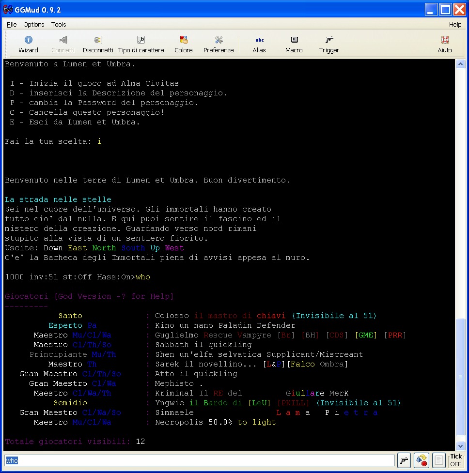Click the Tick OFF status indicator

click(456, 460)
